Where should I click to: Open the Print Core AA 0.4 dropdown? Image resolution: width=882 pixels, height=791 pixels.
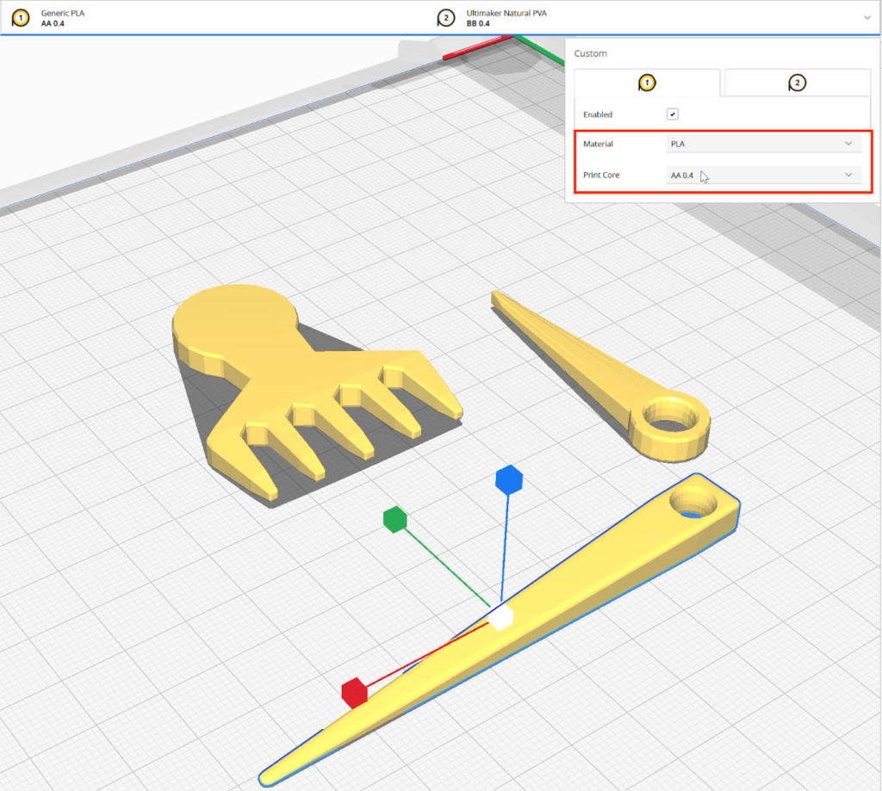click(763, 175)
